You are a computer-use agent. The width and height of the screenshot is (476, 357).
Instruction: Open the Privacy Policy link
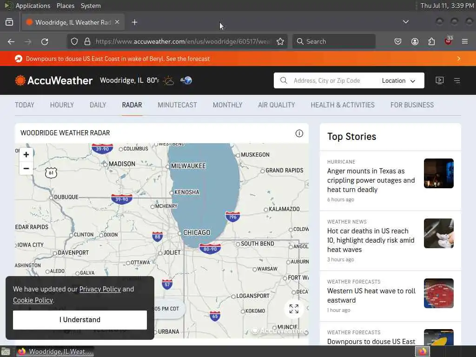[x=100, y=289]
